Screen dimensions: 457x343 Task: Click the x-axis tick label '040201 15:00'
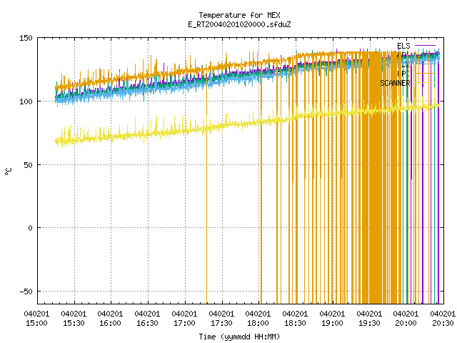[x=36, y=319]
